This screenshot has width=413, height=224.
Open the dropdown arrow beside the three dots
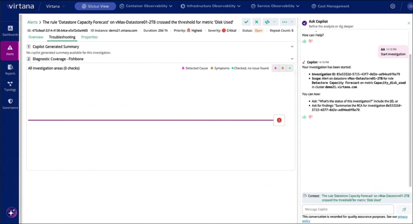(292, 22)
